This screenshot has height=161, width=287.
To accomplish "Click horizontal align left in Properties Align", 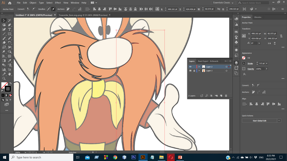I will [251, 104].
